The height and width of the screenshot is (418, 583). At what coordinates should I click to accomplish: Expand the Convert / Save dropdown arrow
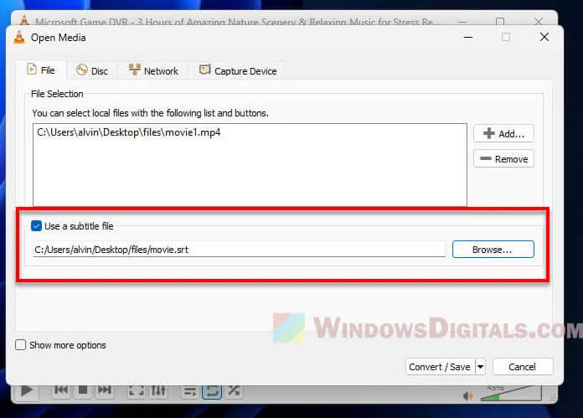click(x=480, y=367)
